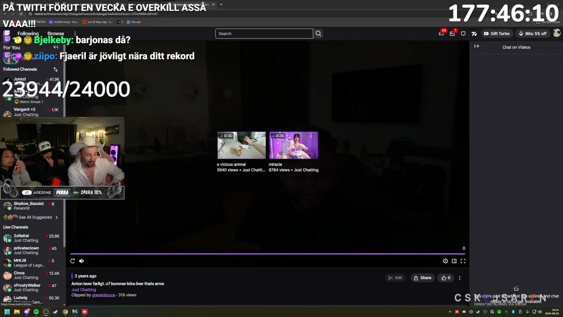Like the clip with thumbs-up button
563x317 pixels.
pos(446,278)
